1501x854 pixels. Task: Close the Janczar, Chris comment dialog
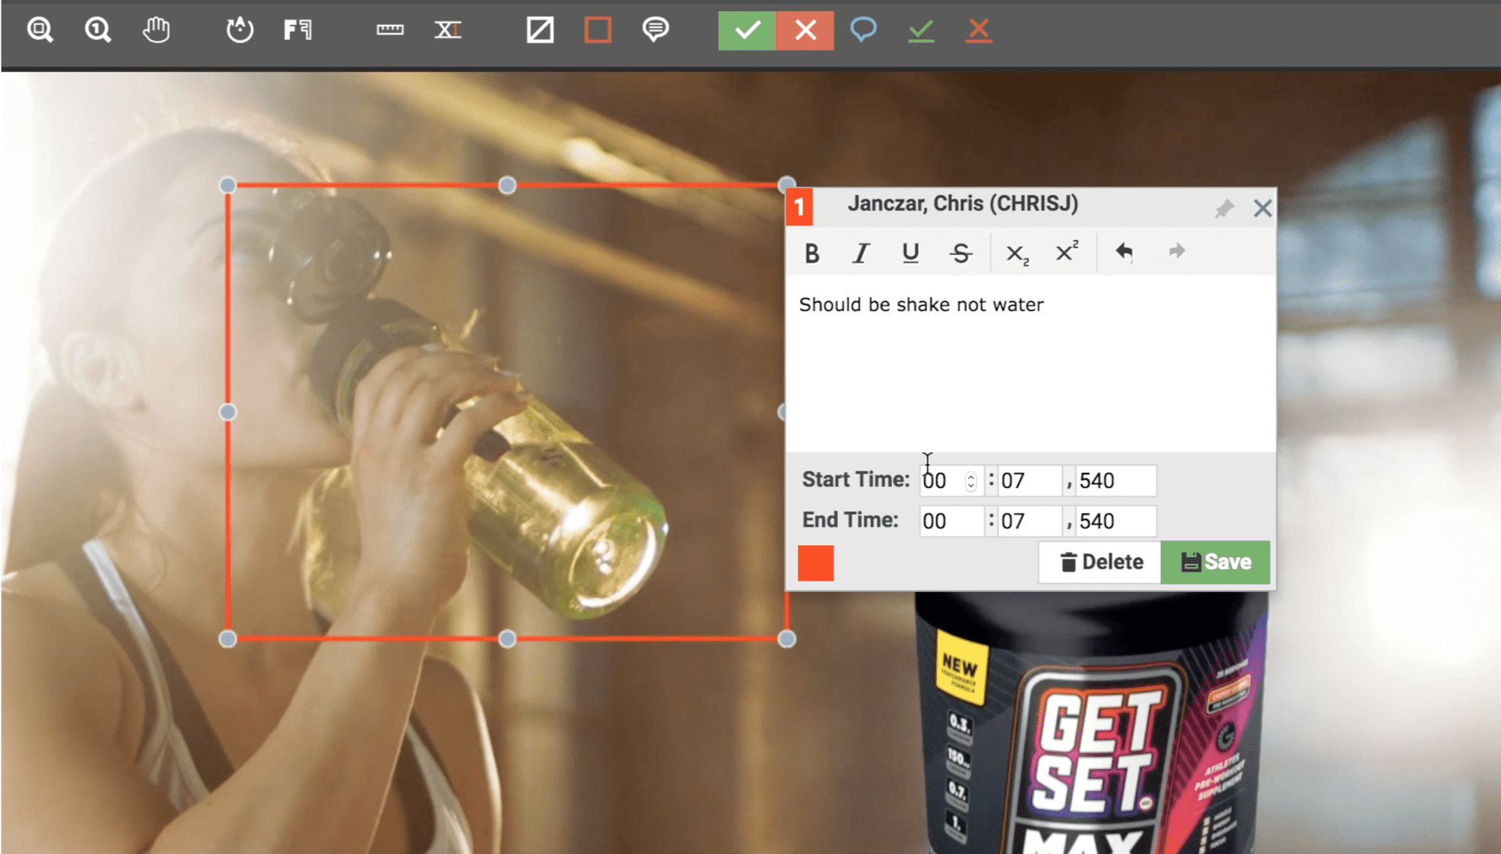1263,208
